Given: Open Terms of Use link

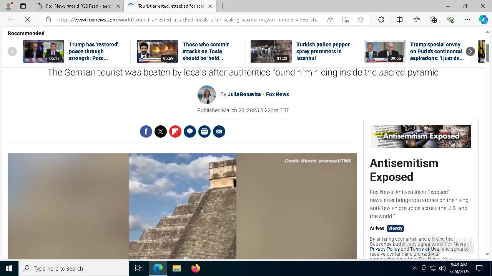Looking at the screenshot, I should click(x=425, y=249).
